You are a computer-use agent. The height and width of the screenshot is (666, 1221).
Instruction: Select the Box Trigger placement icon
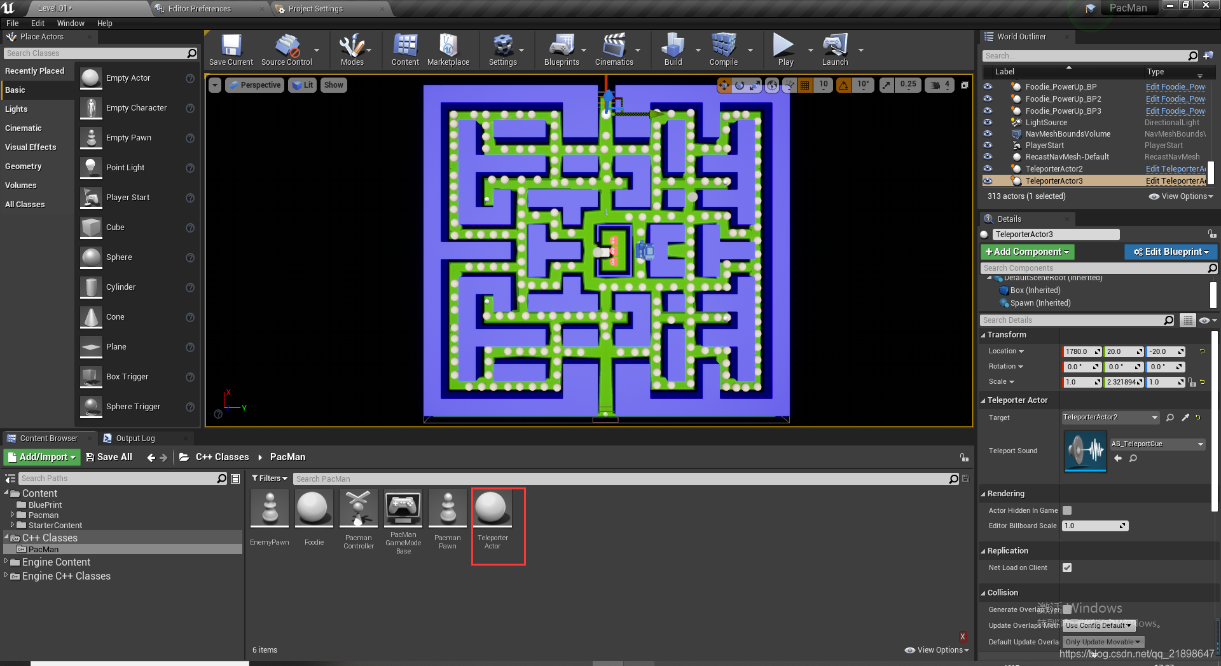(91, 377)
